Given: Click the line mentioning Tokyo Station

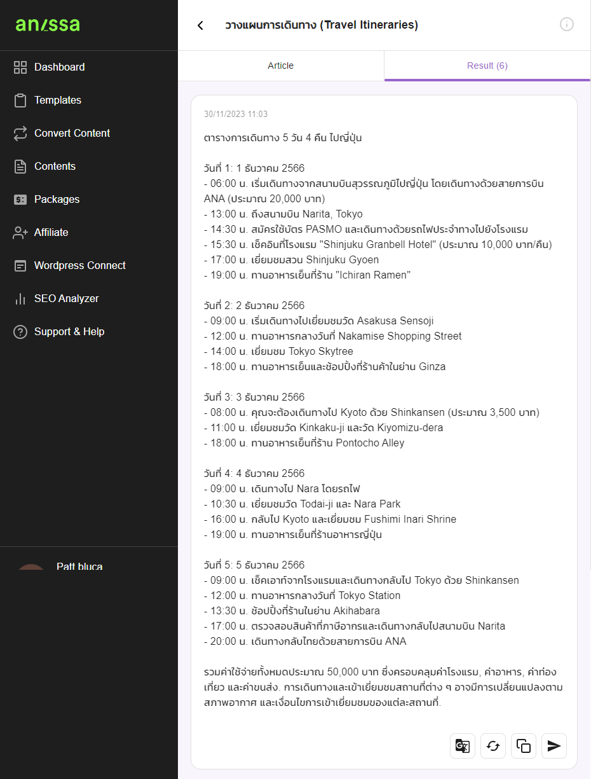Looking at the screenshot, I should pyautogui.click(x=302, y=595).
